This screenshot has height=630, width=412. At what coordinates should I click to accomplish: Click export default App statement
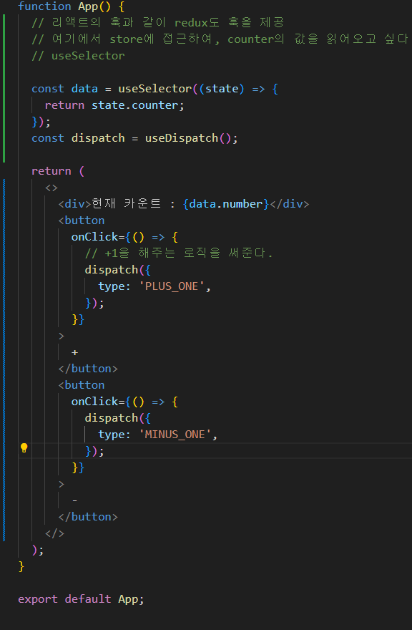(81, 599)
